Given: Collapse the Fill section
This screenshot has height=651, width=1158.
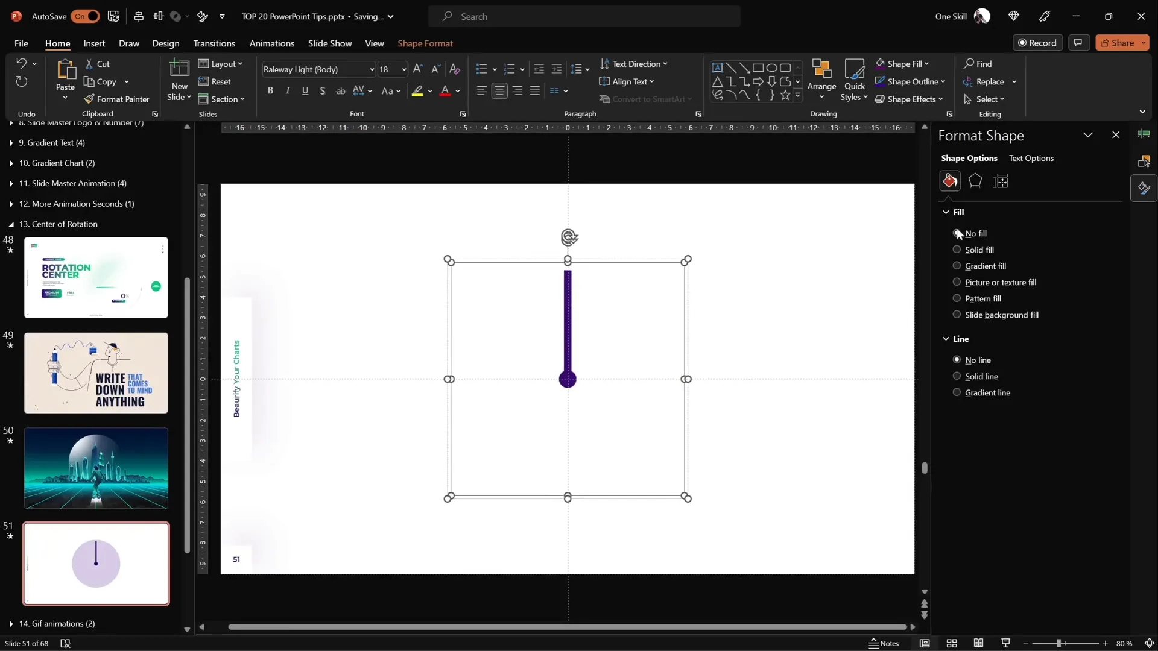Looking at the screenshot, I should click(x=946, y=212).
